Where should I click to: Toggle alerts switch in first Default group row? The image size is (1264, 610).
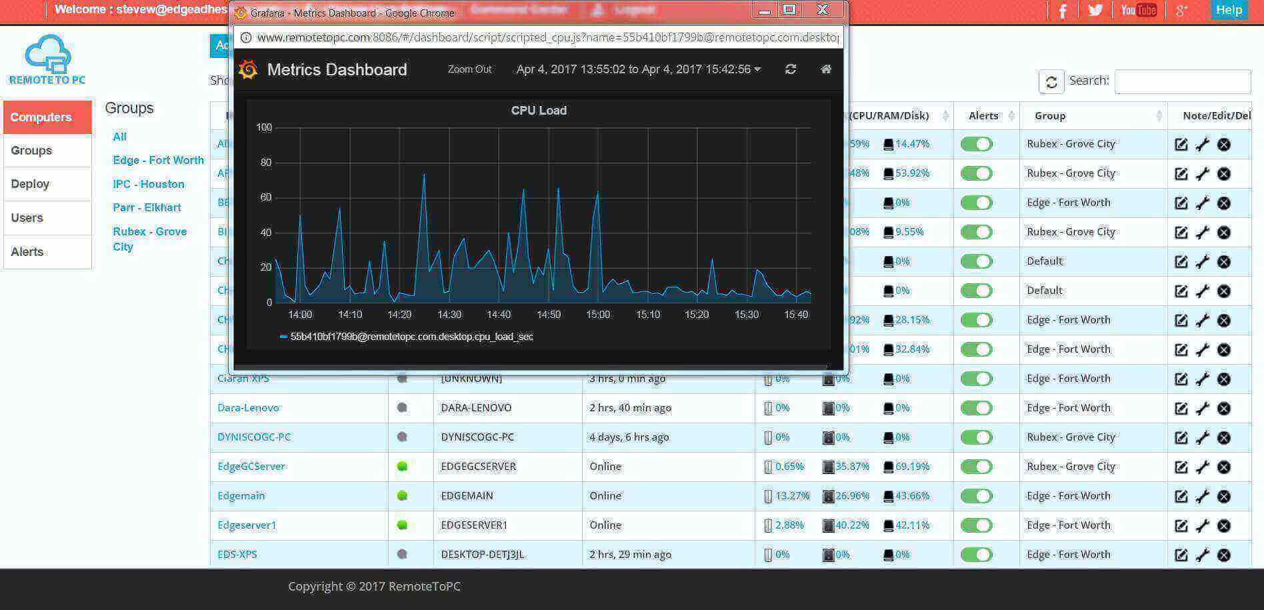click(977, 261)
